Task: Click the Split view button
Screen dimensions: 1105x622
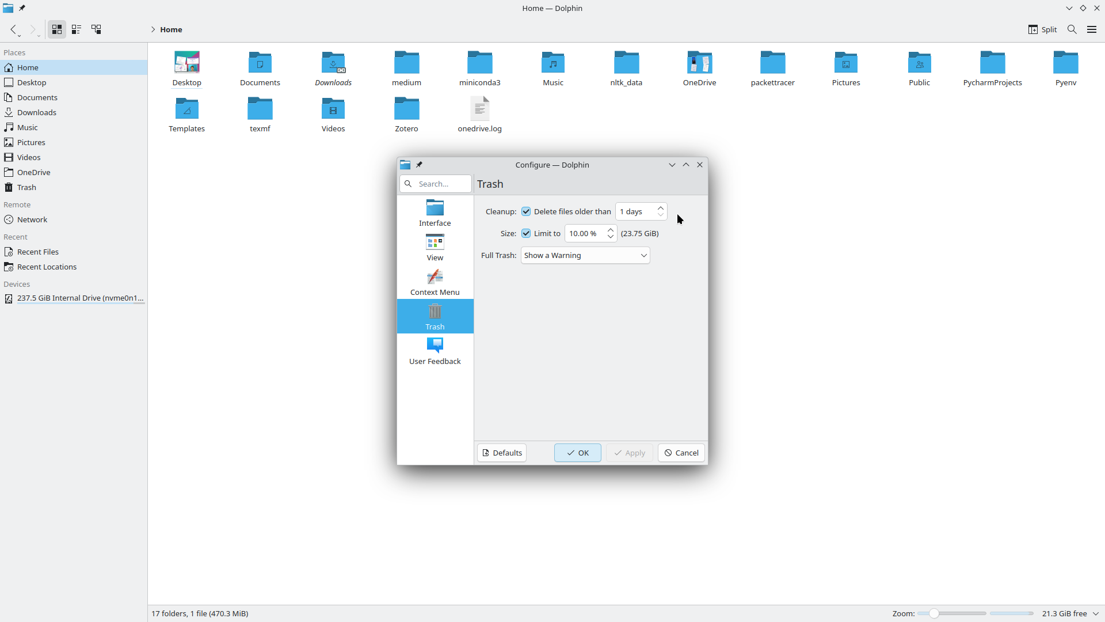Action: [x=1042, y=29]
